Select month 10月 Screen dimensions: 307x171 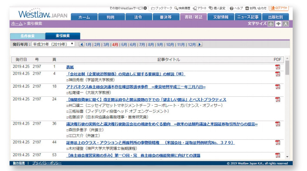pyautogui.click(x=170, y=45)
